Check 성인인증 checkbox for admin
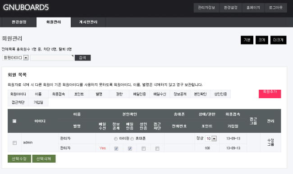This screenshot has height=174, width=293. point(143,148)
